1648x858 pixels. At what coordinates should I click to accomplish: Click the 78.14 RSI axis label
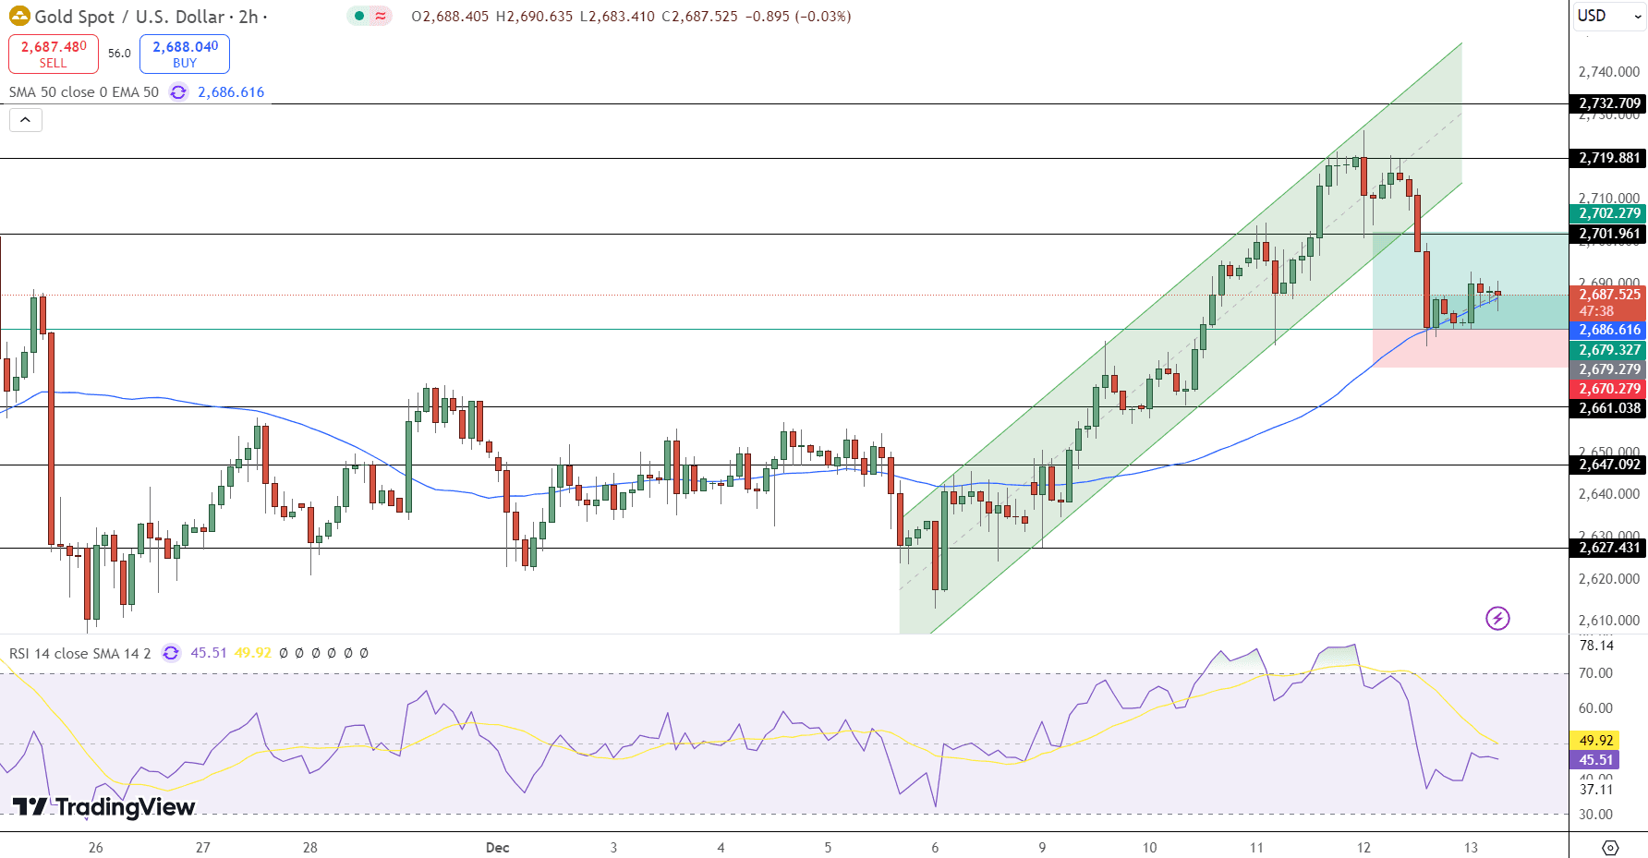(1596, 646)
